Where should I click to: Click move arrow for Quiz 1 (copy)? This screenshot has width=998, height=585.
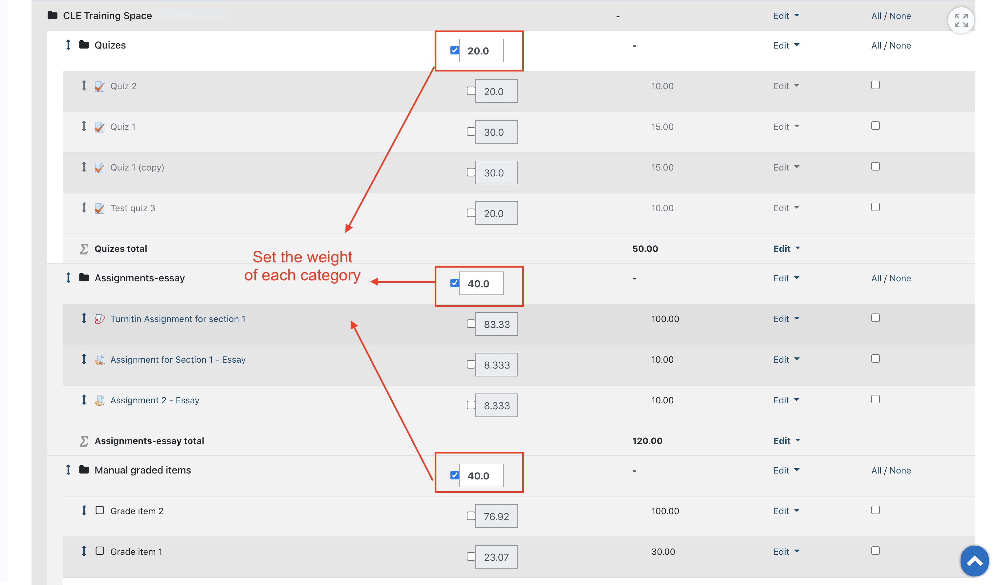coord(84,167)
